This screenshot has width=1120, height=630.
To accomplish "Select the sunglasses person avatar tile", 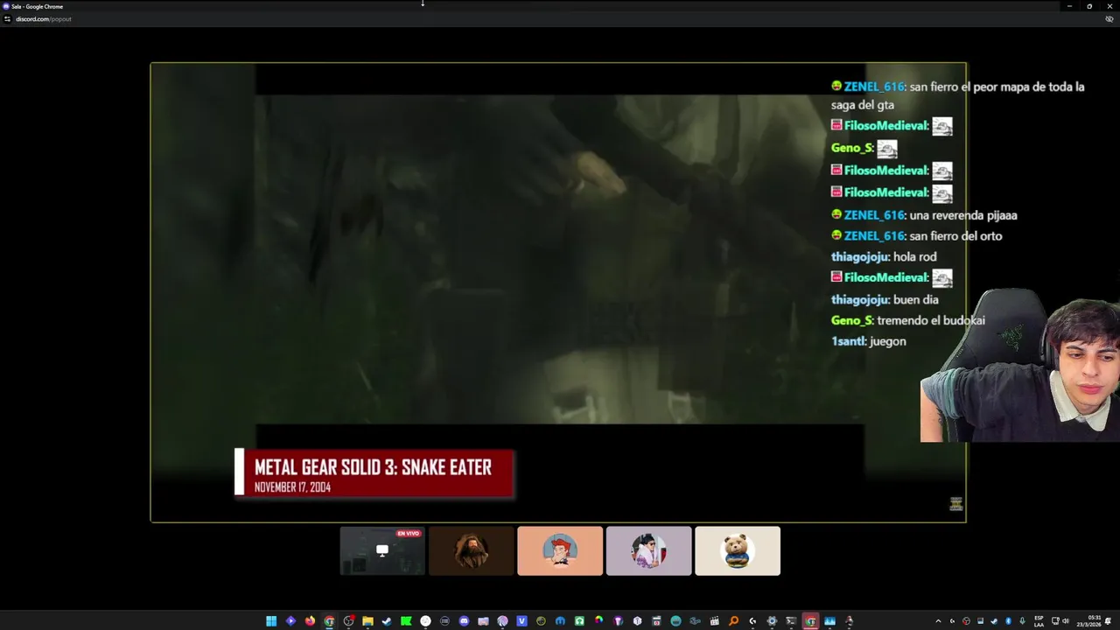I will [648, 550].
